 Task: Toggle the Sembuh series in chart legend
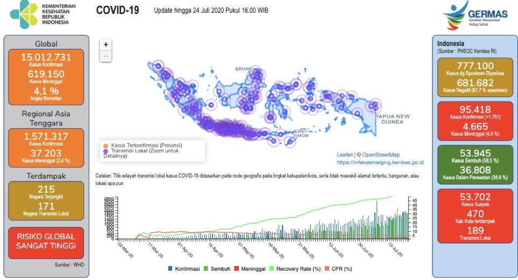pyautogui.click(x=225, y=269)
